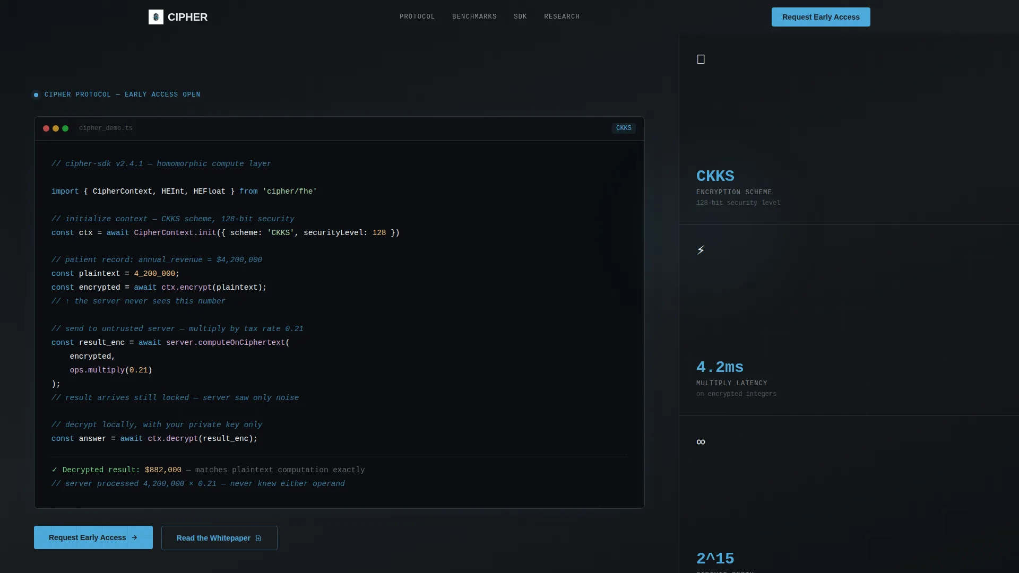The height and width of the screenshot is (573, 1019).
Task: Click the ctx.decrypt(result_enc) line
Action: pos(154,439)
